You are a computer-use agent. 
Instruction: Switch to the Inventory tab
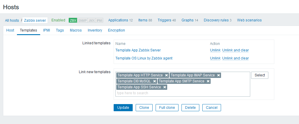tap(95, 30)
